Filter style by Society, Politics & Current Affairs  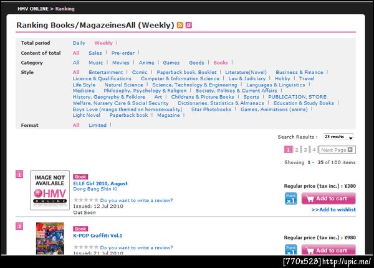[236, 91]
